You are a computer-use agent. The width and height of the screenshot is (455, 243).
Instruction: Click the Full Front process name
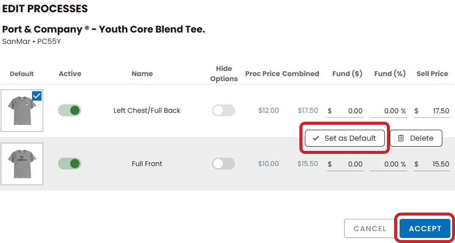(147, 164)
